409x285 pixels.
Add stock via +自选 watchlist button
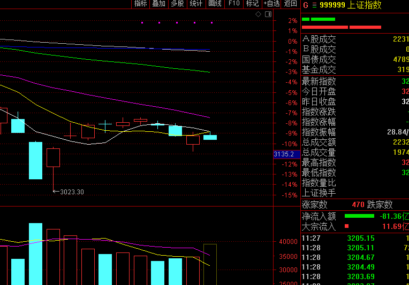(271, 4)
